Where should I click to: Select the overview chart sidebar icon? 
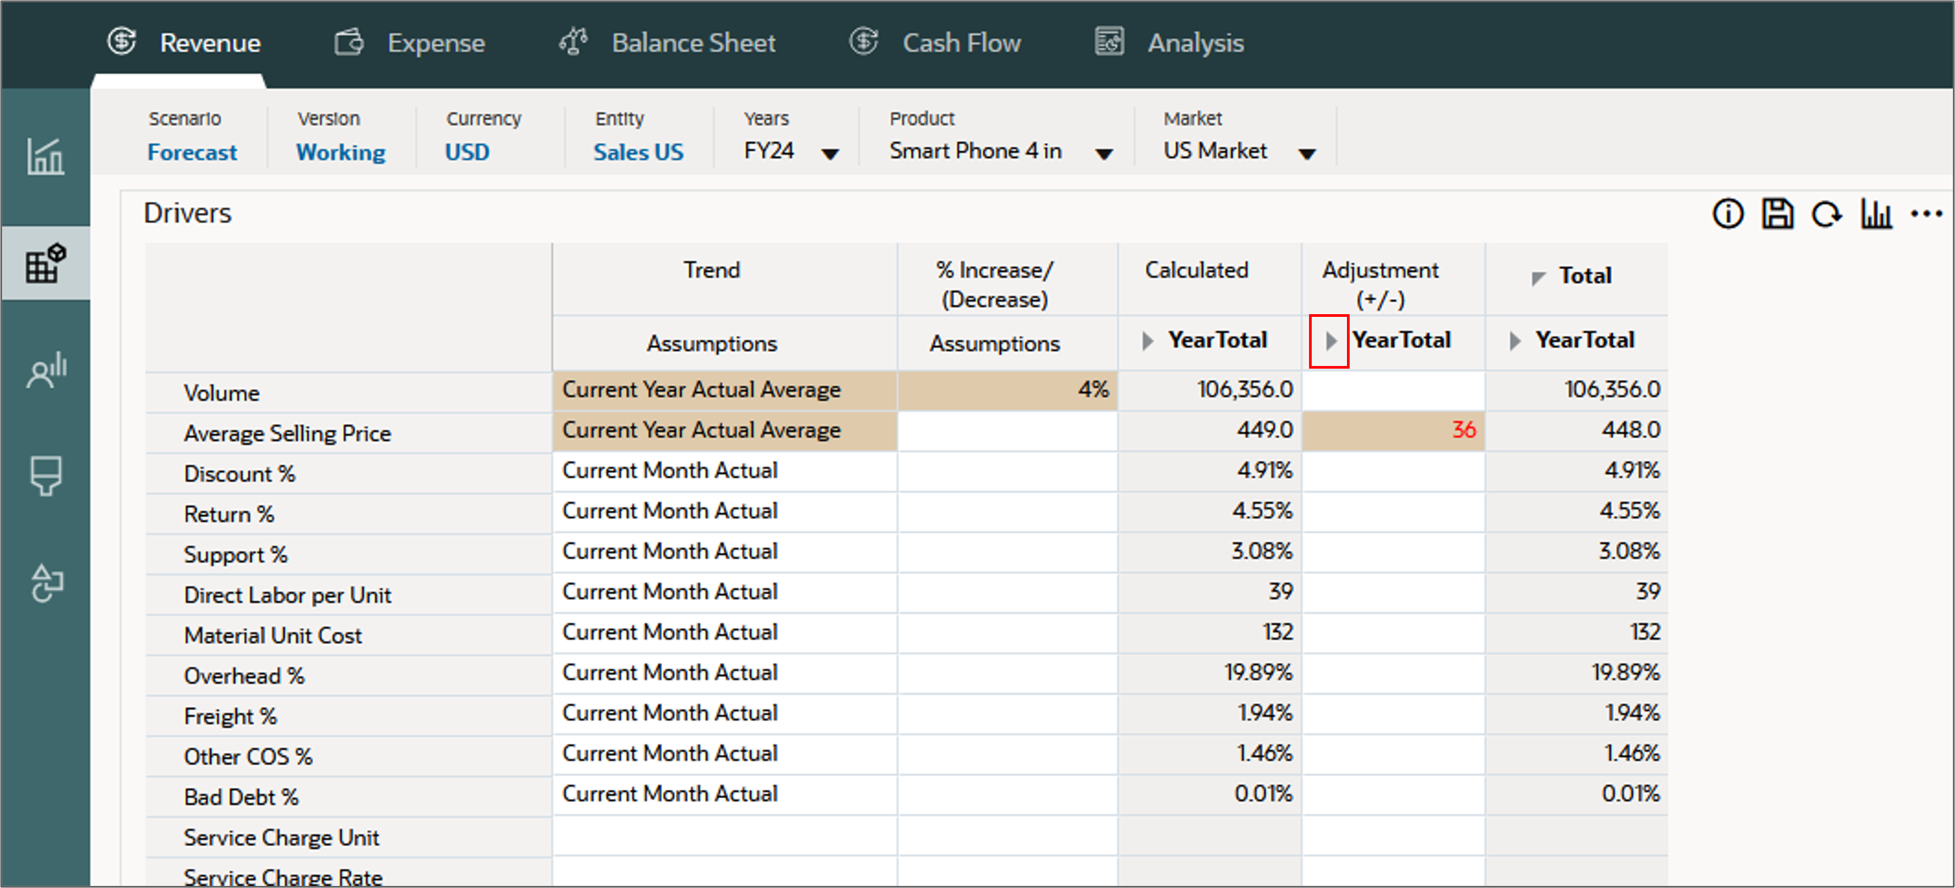(45, 157)
